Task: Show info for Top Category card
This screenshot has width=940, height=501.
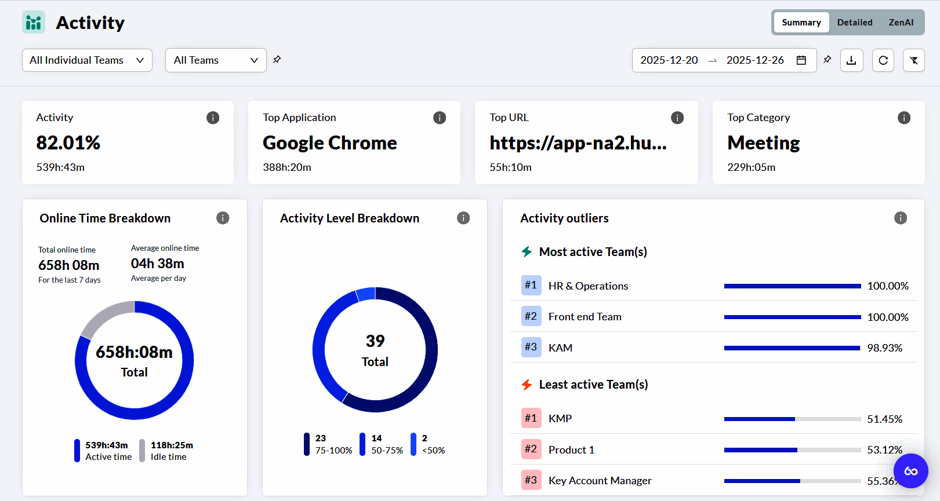Action: pyautogui.click(x=904, y=118)
